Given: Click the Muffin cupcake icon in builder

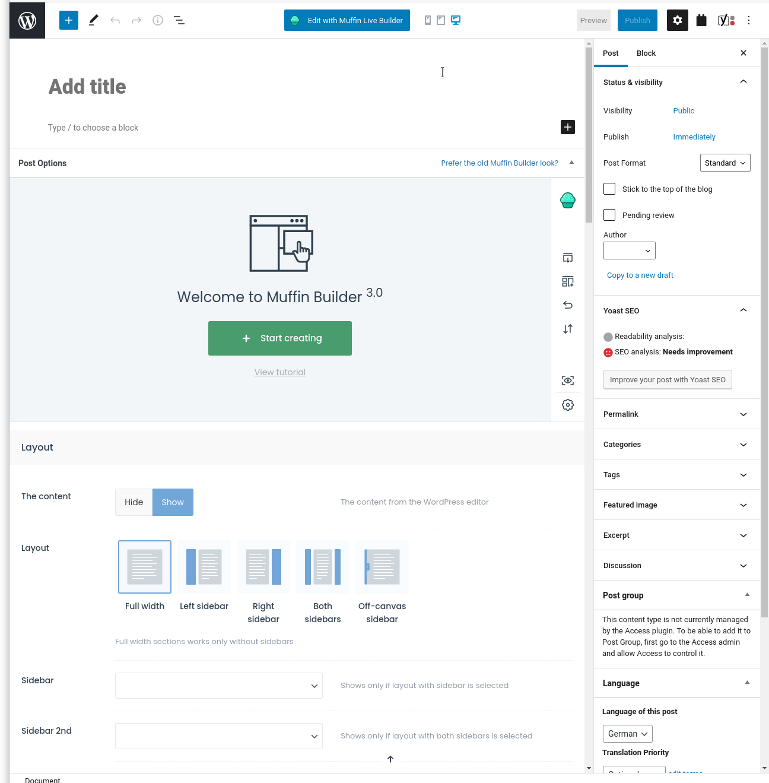Looking at the screenshot, I should click(x=568, y=201).
